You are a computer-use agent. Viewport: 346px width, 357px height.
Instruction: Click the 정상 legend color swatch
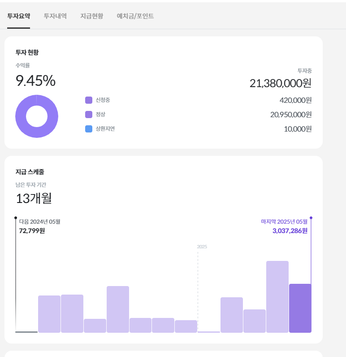pyautogui.click(x=89, y=115)
